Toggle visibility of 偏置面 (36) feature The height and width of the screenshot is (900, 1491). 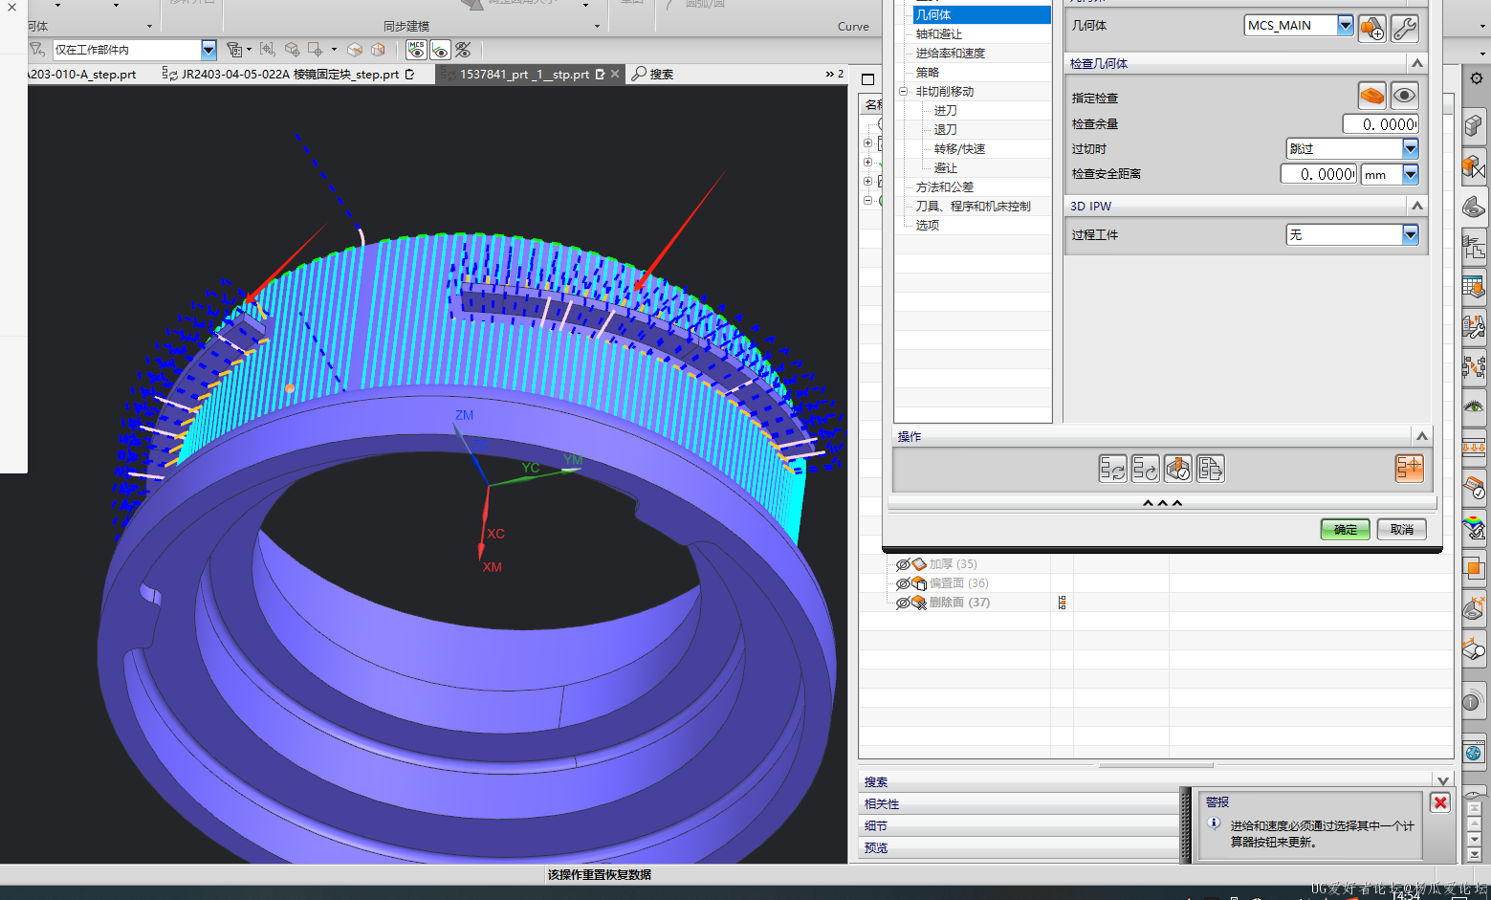[x=902, y=583]
